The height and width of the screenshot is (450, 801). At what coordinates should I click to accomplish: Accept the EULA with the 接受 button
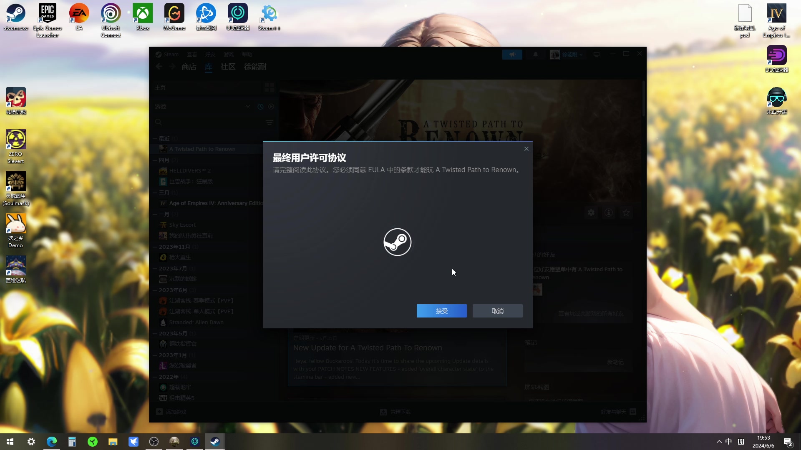click(441, 311)
